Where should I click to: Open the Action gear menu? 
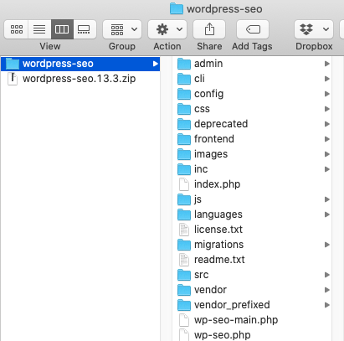tap(167, 29)
